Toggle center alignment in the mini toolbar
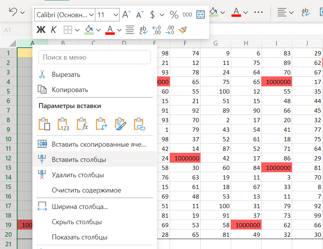Image resolution: width=323 pixels, height=249 pixels. click(130, 29)
